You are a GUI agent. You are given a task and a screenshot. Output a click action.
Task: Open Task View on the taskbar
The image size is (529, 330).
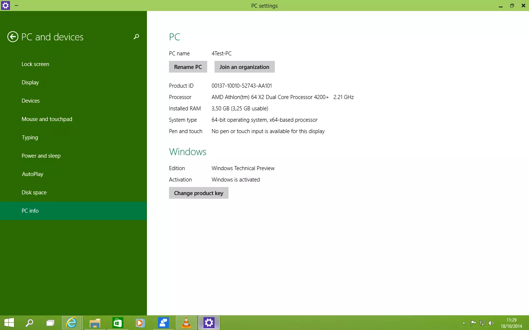(50, 323)
